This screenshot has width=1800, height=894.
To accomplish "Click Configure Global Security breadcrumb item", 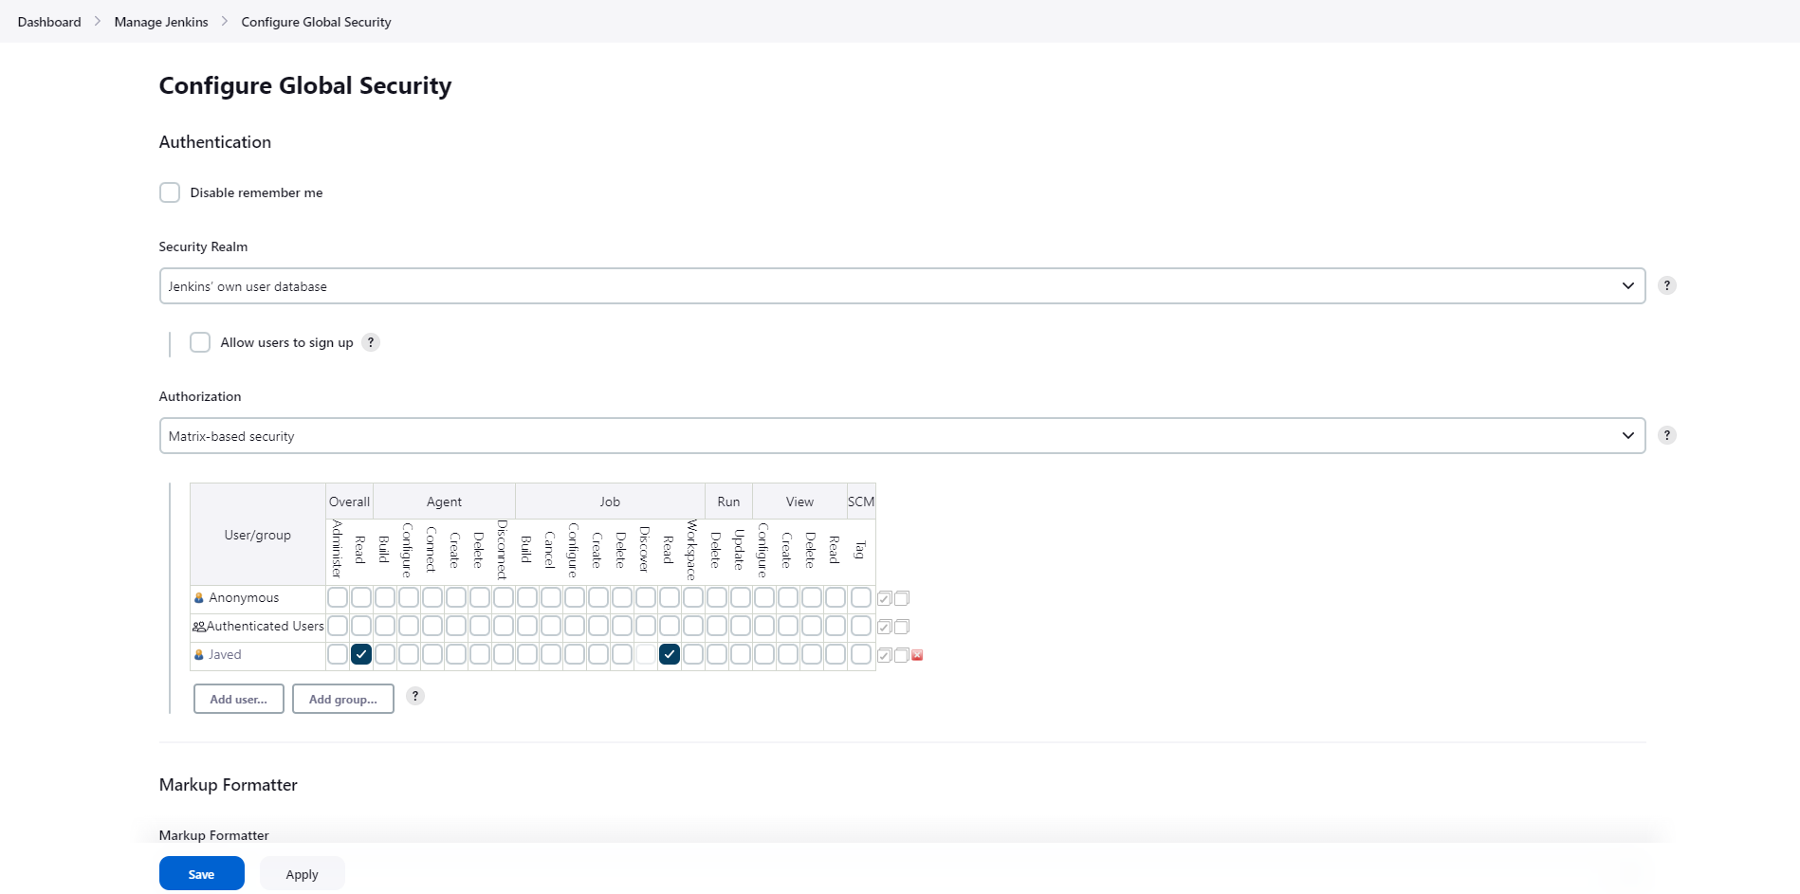I will point(316,22).
